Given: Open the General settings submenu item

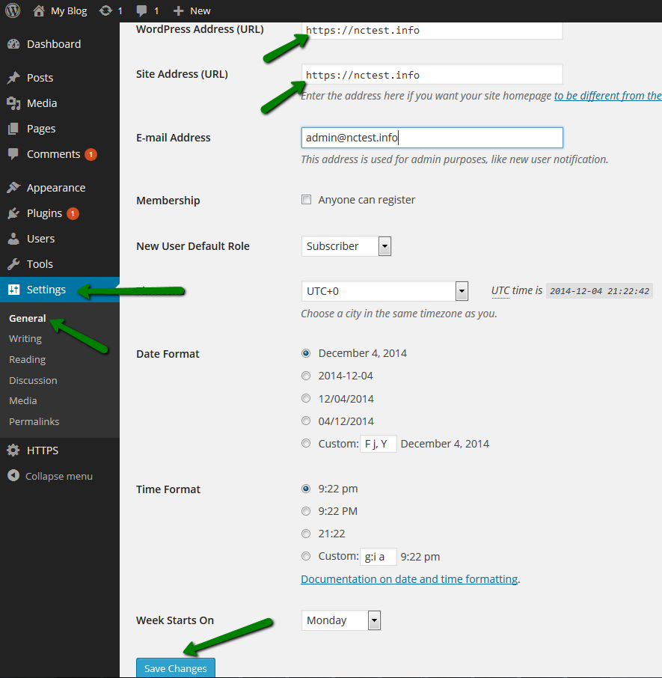Looking at the screenshot, I should (27, 318).
